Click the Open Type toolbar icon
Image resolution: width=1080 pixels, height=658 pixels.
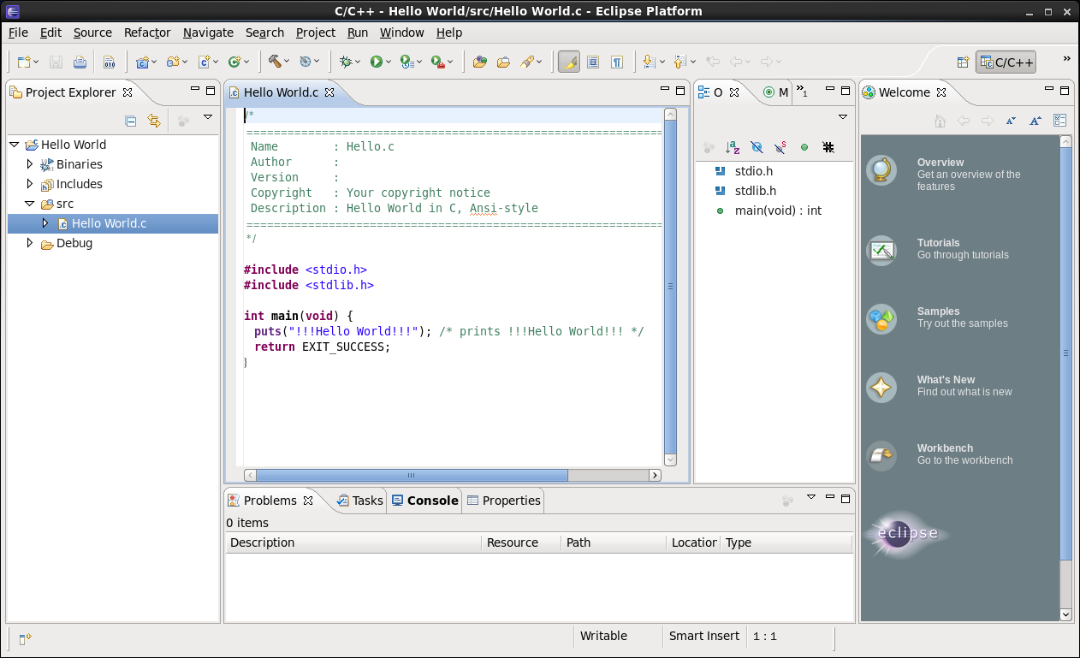[480, 62]
